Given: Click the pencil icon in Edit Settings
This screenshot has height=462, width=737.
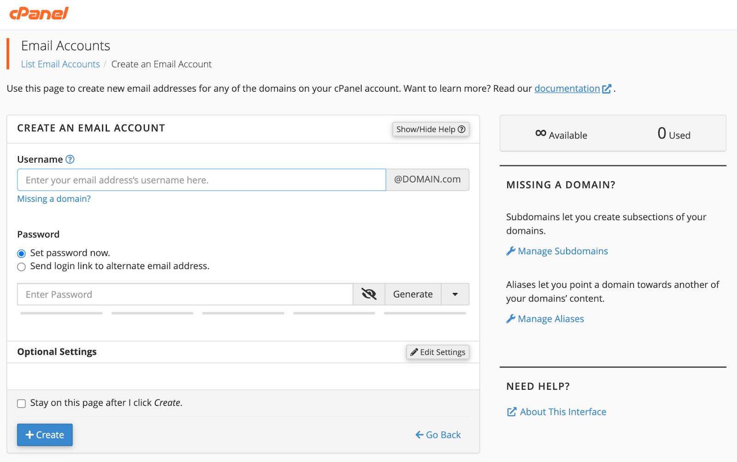Looking at the screenshot, I should [414, 352].
